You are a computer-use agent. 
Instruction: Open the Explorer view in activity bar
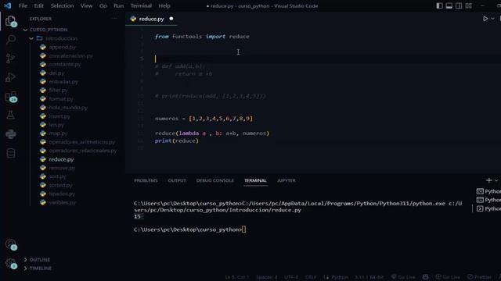point(10,21)
